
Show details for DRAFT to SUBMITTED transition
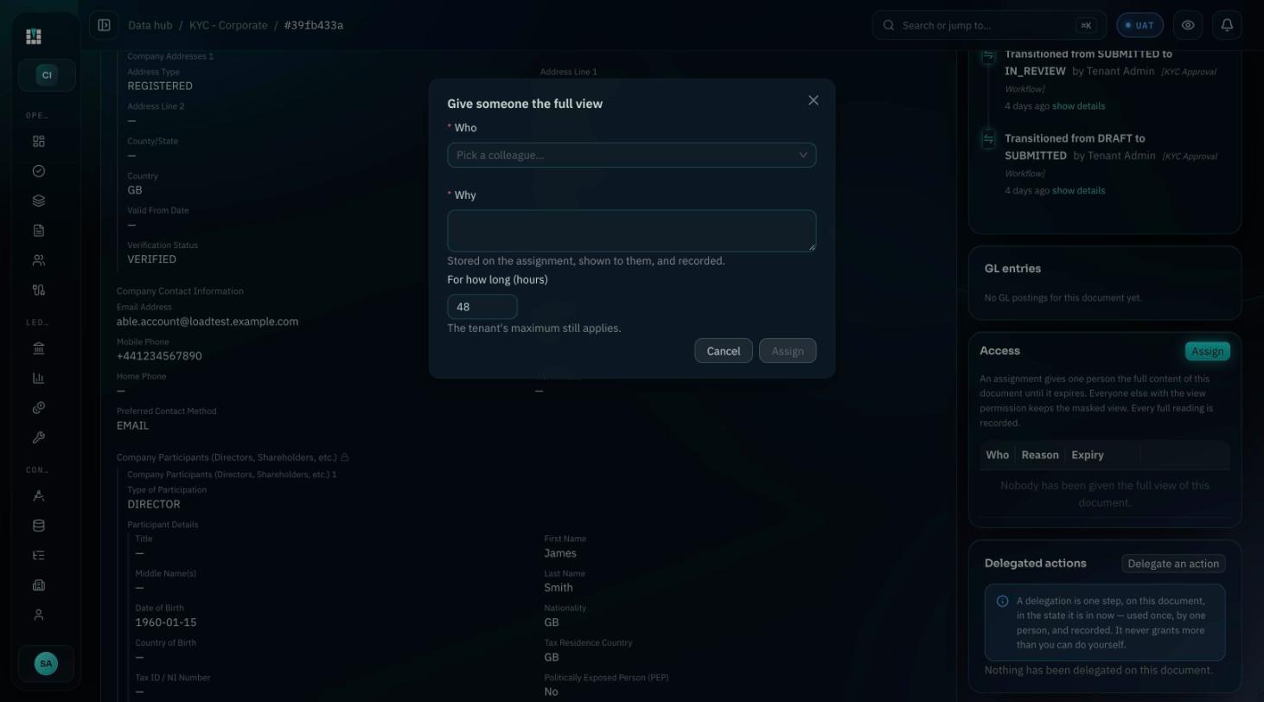[x=1078, y=191]
